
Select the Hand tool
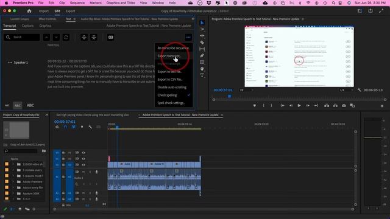(202, 69)
